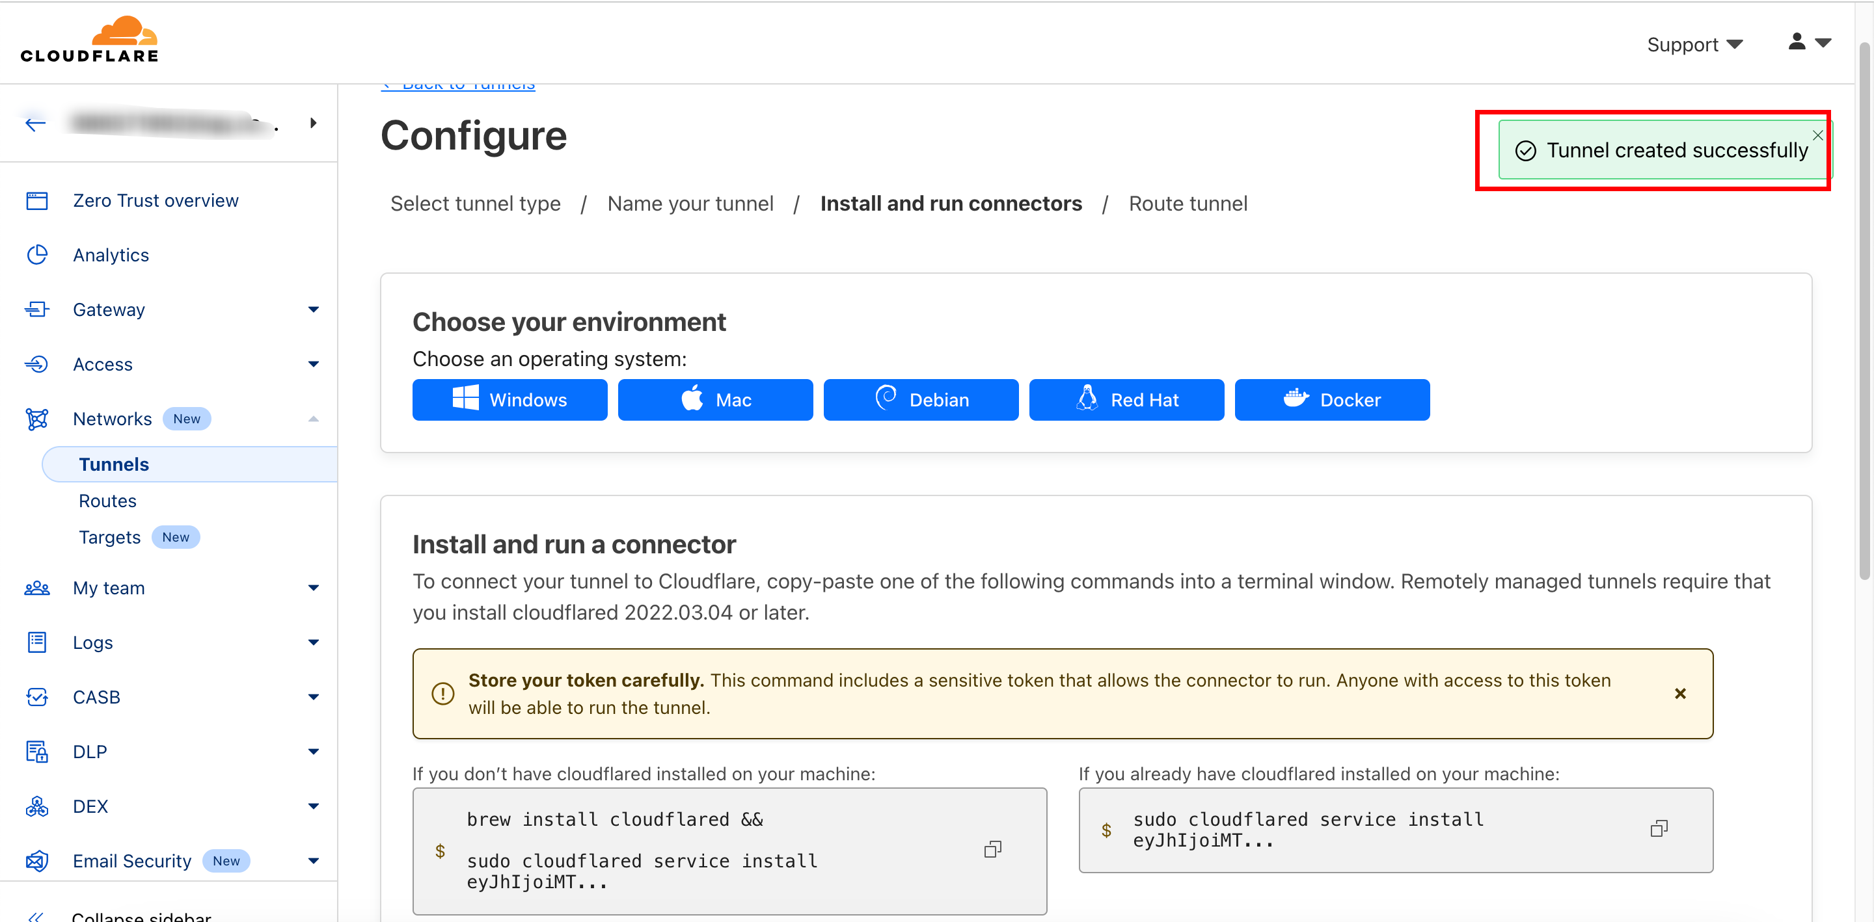Expand the Gateway sidebar section

(x=314, y=310)
